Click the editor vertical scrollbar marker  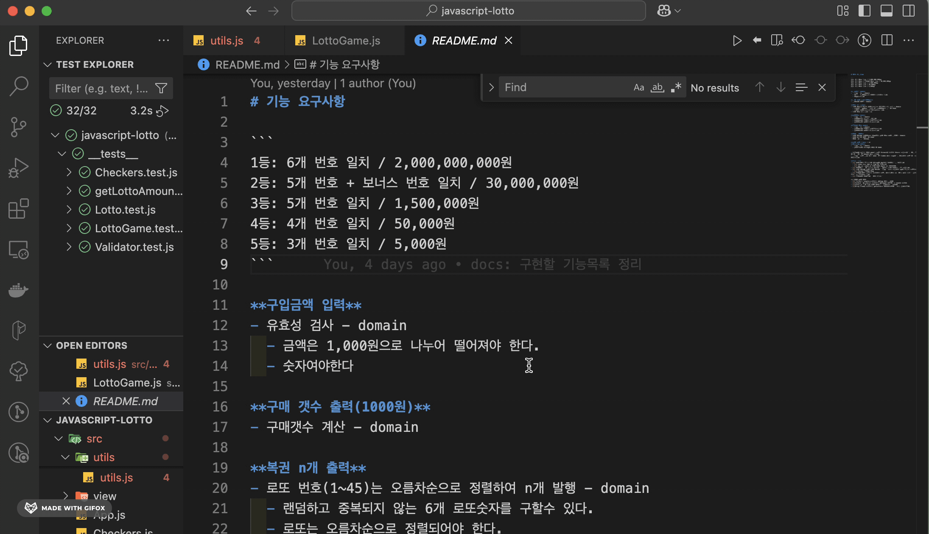tap(922, 127)
